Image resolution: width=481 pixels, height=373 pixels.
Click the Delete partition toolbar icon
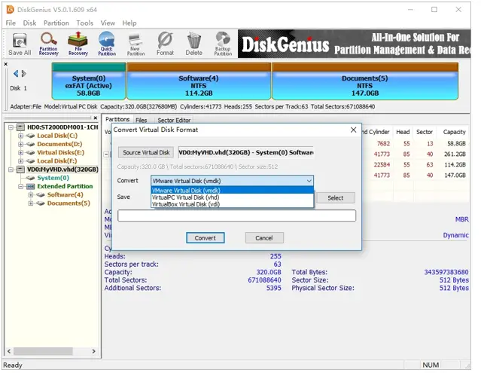[x=194, y=44]
